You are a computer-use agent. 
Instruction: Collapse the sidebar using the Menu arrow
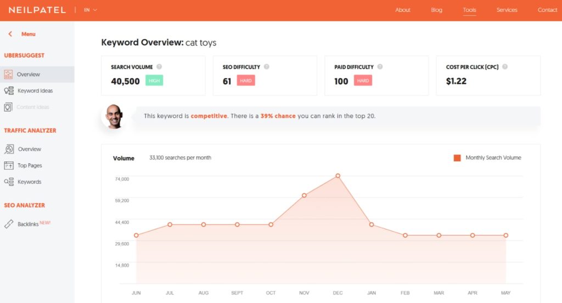tap(10, 34)
